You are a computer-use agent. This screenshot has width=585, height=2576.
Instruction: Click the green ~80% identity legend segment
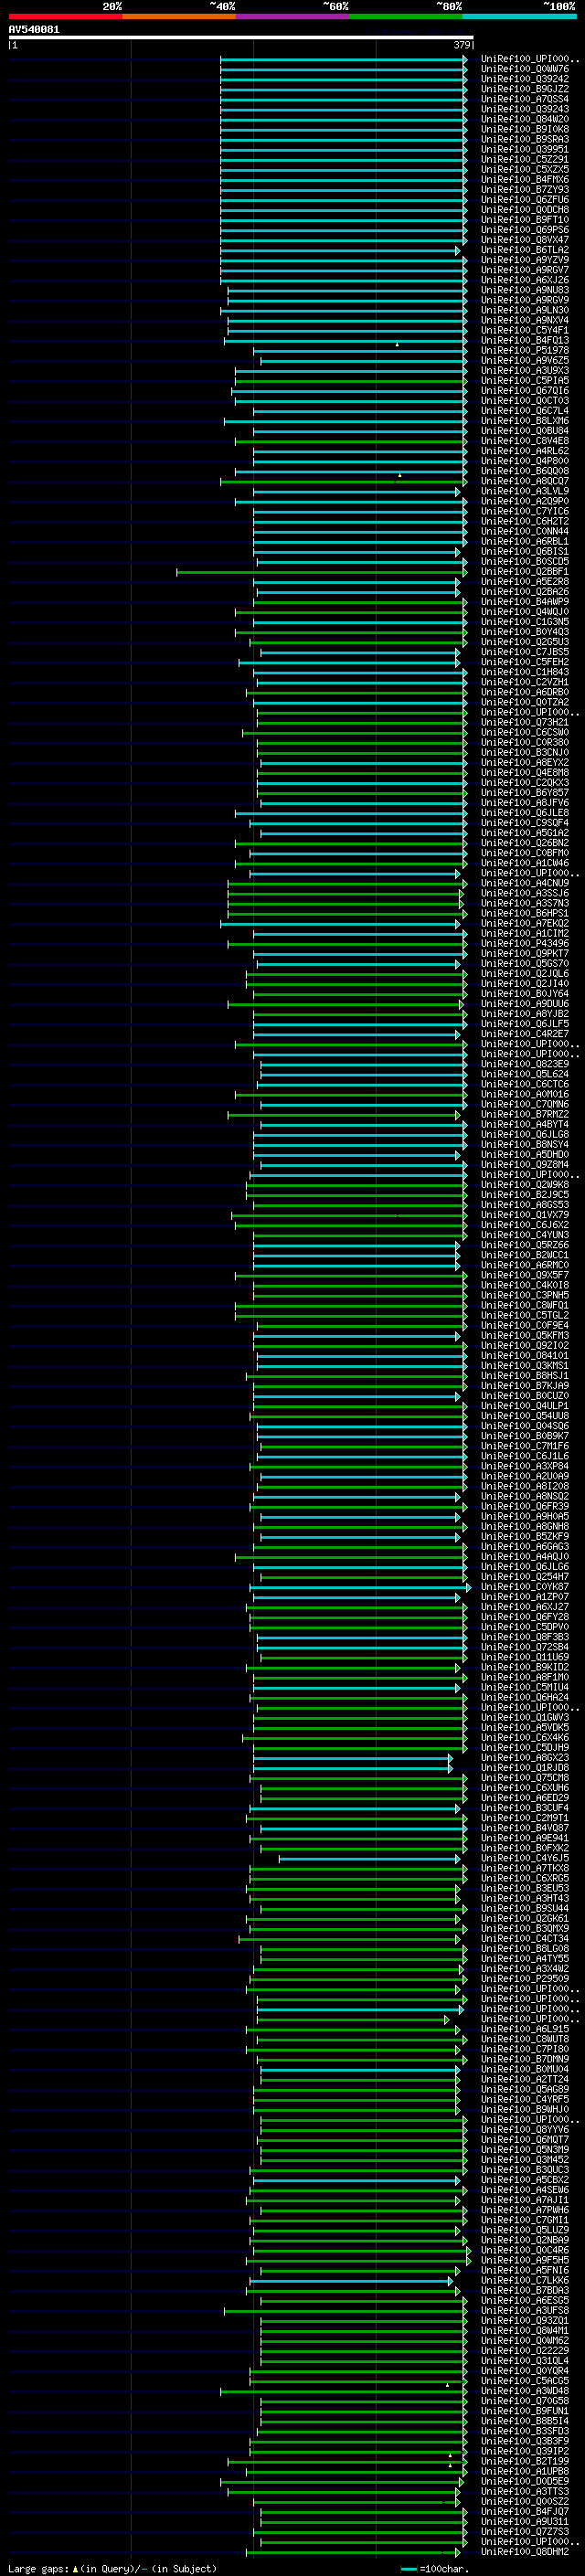pyautogui.click(x=406, y=16)
